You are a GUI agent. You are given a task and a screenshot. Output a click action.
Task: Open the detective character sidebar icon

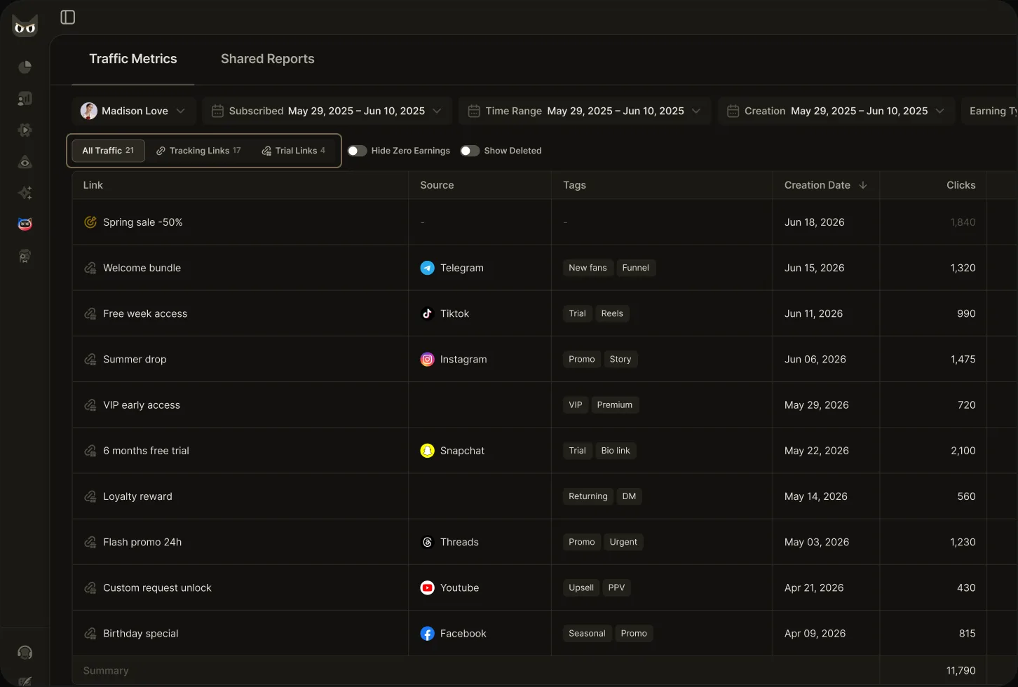(25, 256)
